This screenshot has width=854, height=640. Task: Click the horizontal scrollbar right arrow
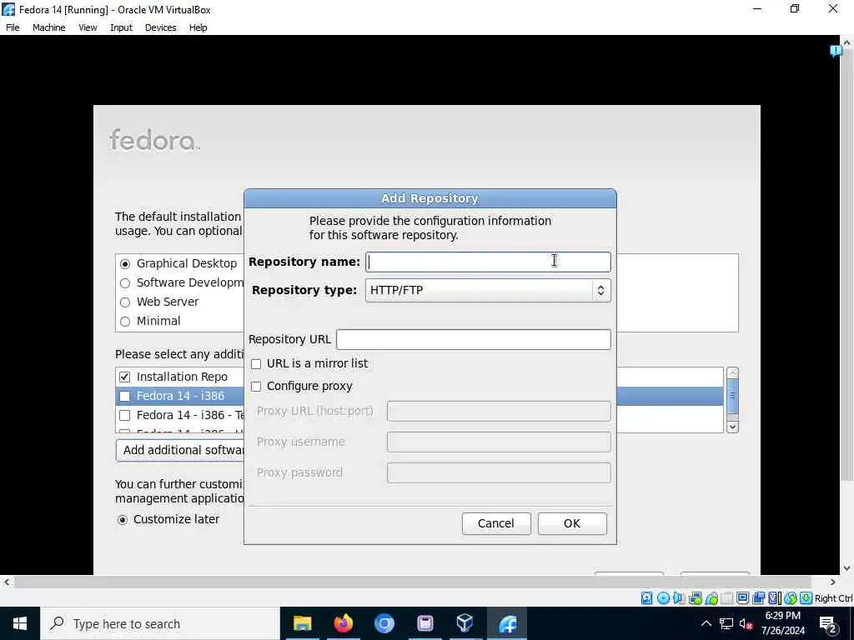pyautogui.click(x=833, y=582)
